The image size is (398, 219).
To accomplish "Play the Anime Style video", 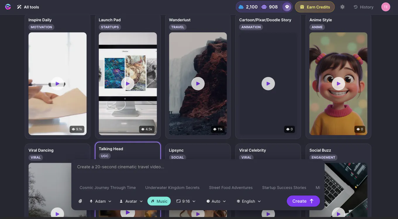I will pyautogui.click(x=338, y=84).
